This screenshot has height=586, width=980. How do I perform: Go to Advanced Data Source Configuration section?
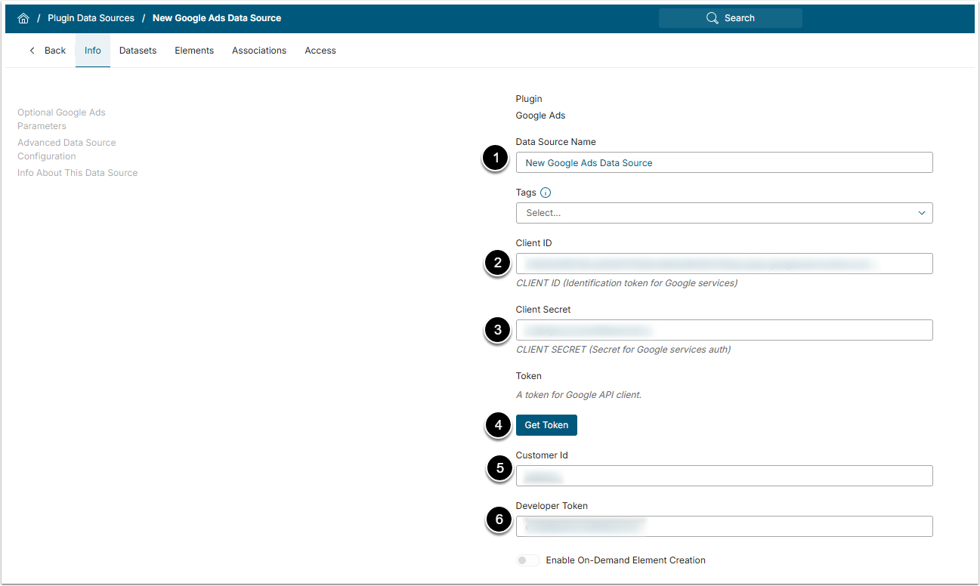tap(66, 150)
